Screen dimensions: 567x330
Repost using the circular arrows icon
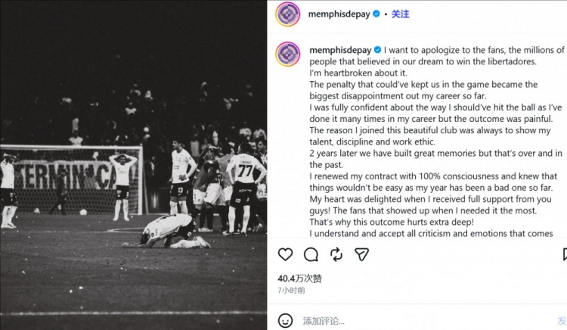point(336,255)
